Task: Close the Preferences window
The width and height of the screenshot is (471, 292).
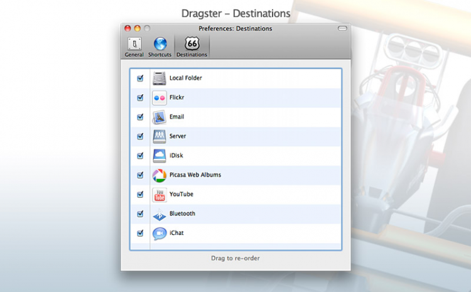Action: [x=127, y=28]
